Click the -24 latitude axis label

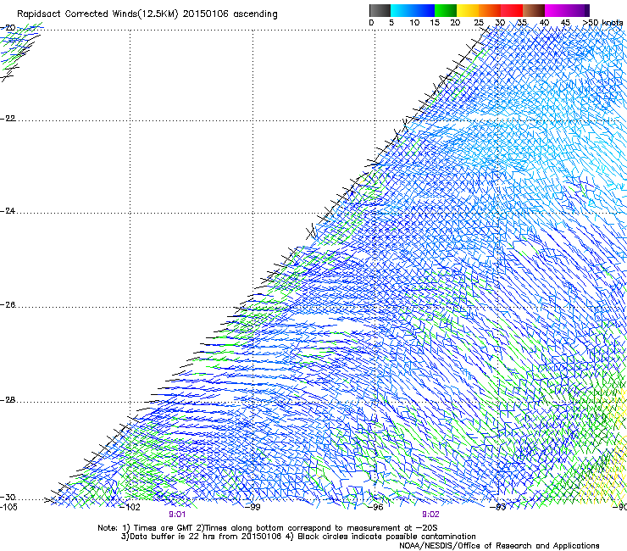(8, 211)
